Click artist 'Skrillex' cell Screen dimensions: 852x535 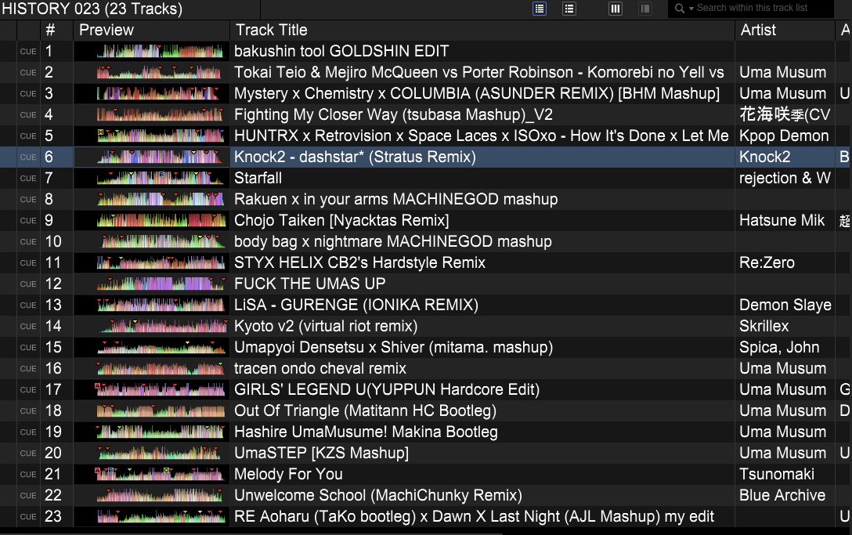pyautogui.click(x=764, y=326)
